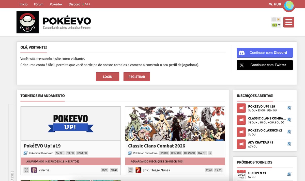Viewport: 305px width, 181px height.
Task: Click the POKÉEVO Poké Ball logo
Action: 27,22
